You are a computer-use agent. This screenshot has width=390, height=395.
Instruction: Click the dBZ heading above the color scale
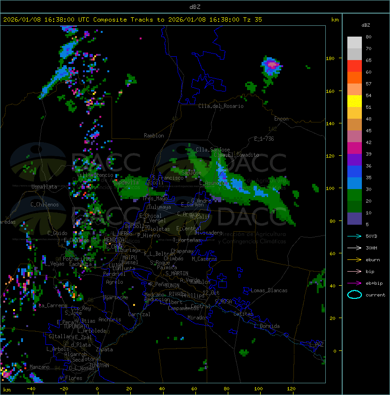click(366, 25)
